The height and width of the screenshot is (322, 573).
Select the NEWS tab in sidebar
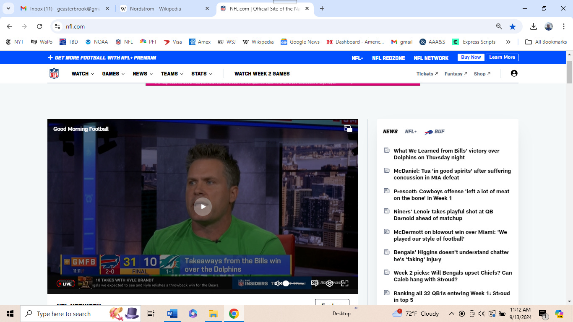click(x=390, y=132)
